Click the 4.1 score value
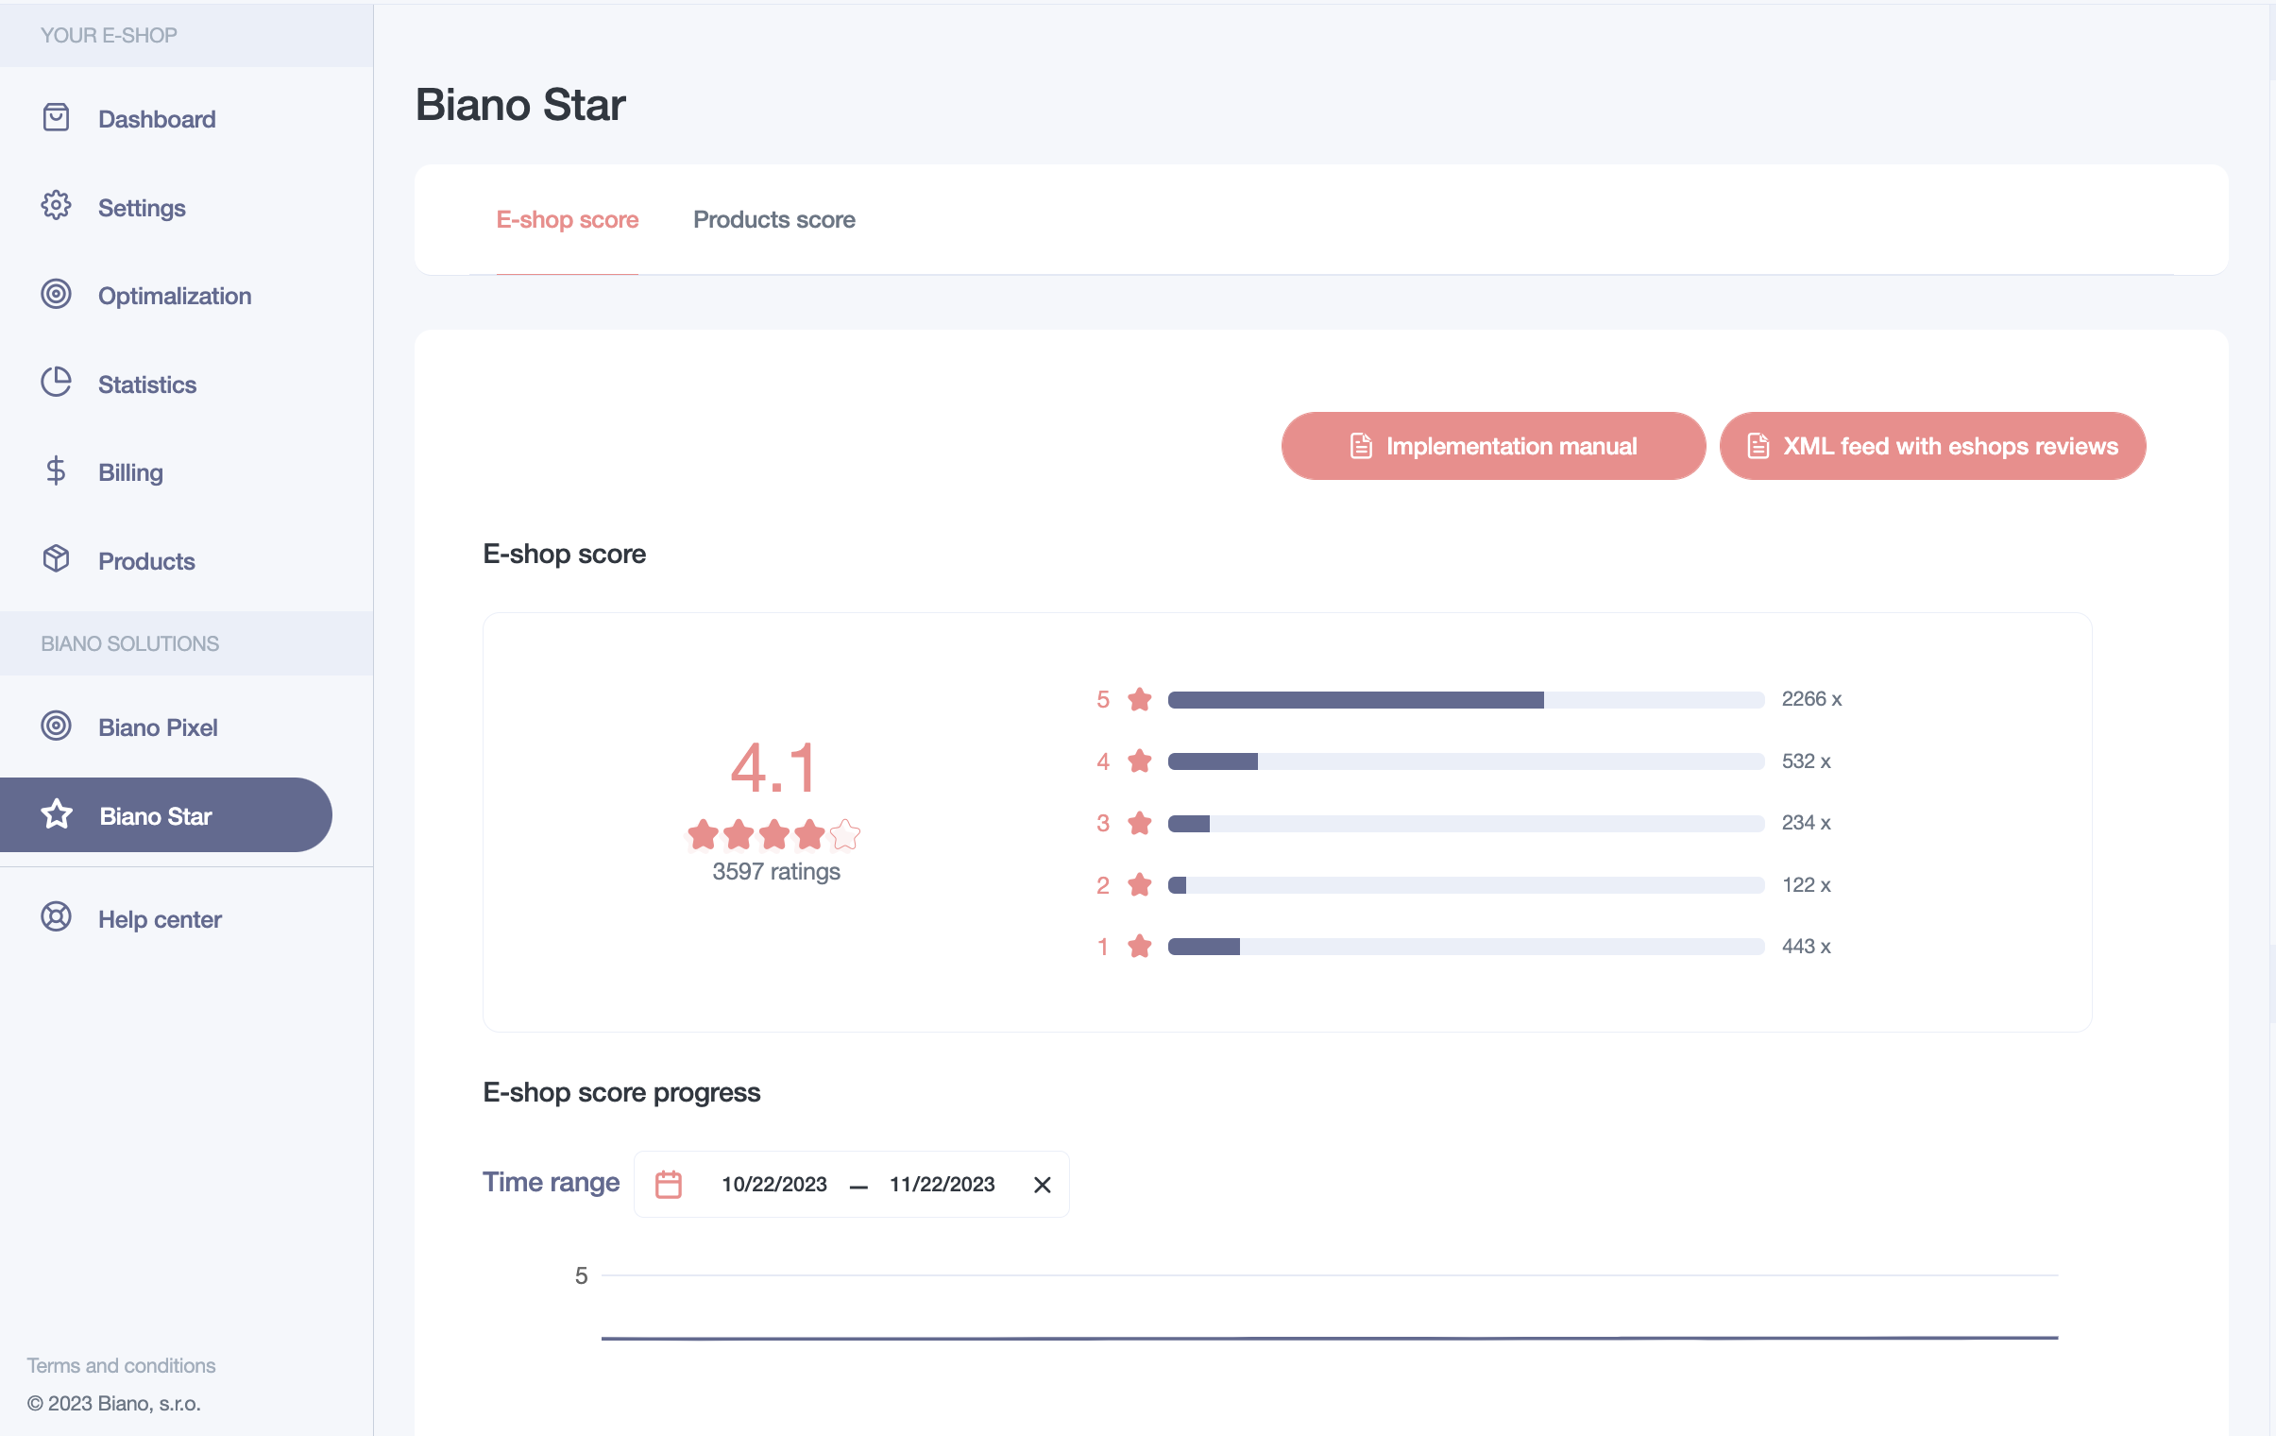This screenshot has width=2276, height=1436. (x=774, y=767)
